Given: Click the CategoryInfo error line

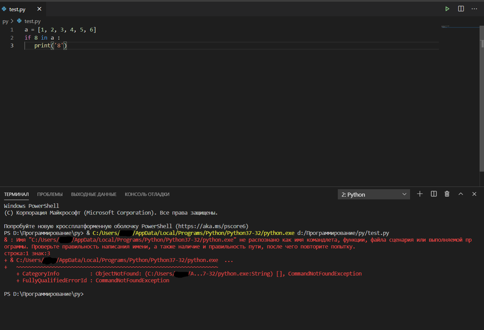Looking at the screenshot, I should (x=189, y=273).
